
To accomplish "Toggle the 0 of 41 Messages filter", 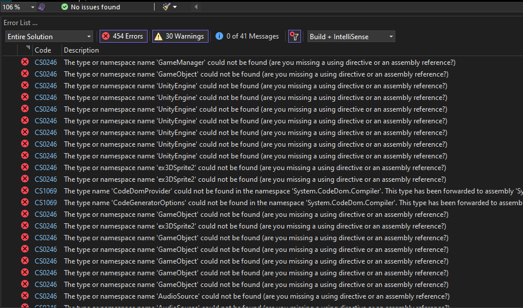I will 247,36.
